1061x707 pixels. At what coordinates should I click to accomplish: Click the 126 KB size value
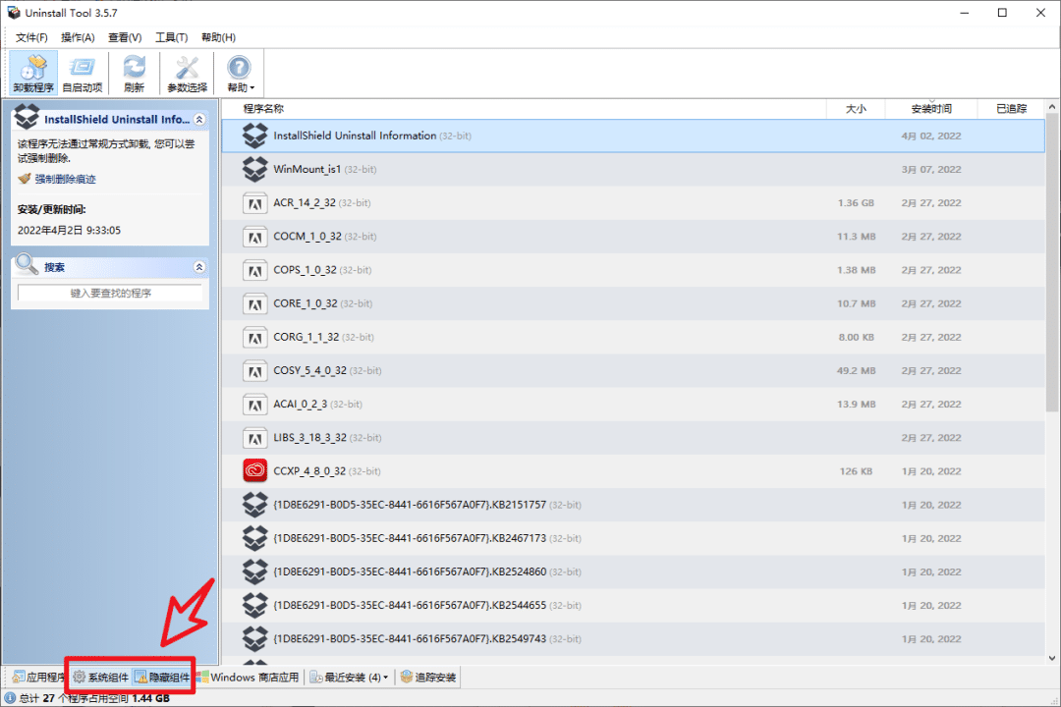click(x=856, y=471)
